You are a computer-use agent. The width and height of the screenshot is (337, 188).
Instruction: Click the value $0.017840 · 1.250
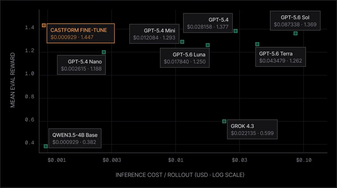pyautogui.click(x=185, y=62)
